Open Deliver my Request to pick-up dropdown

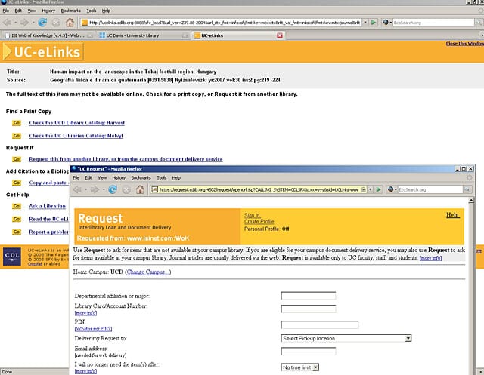point(346,339)
